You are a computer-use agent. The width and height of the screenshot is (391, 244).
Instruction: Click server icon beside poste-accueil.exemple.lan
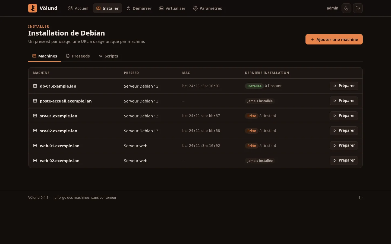pos(35,101)
